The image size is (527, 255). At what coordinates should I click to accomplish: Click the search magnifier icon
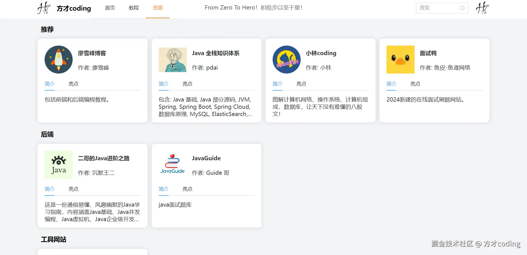pyautogui.click(x=462, y=8)
